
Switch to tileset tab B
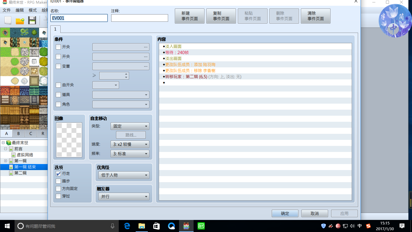18,134
